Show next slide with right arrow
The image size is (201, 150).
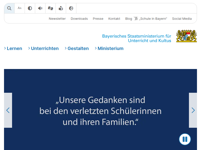pyautogui.click(x=193, y=110)
